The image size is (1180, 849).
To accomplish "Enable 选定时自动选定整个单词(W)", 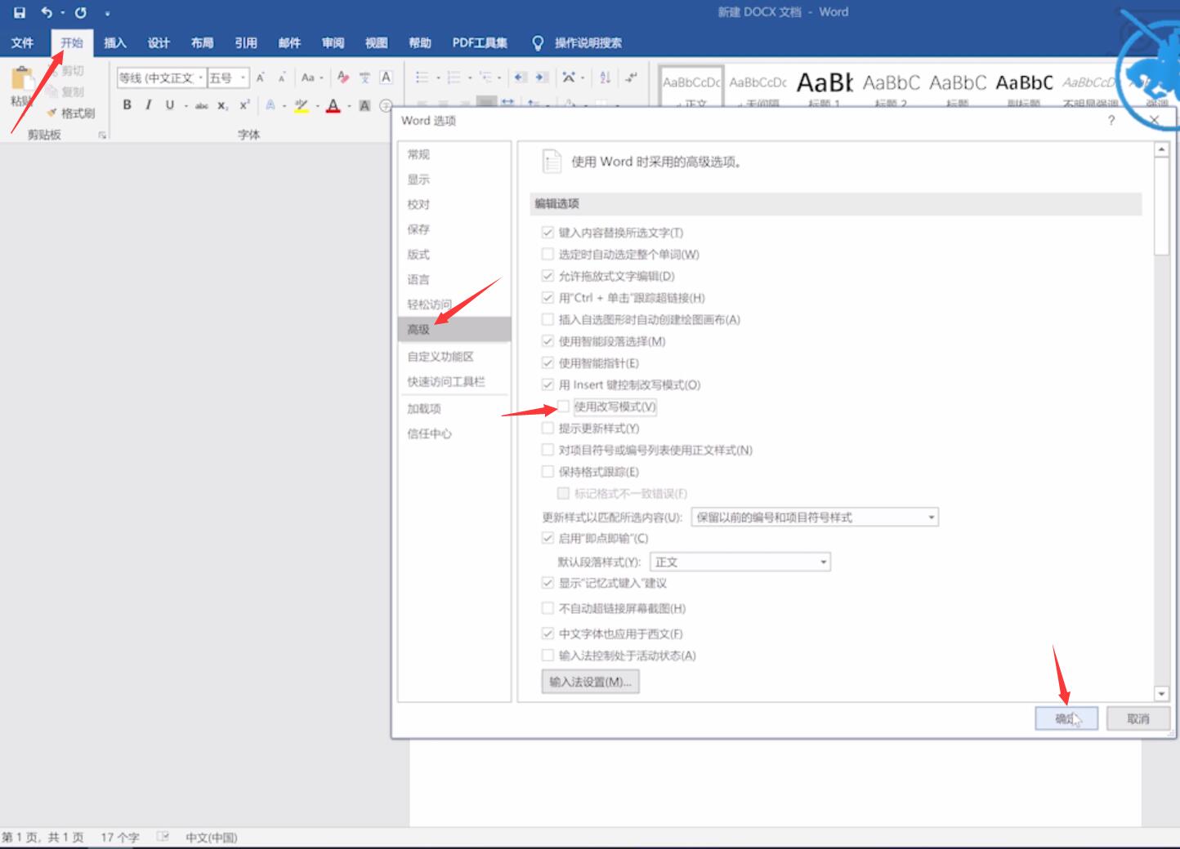I will pyautogui.click(x=548, y=254).
